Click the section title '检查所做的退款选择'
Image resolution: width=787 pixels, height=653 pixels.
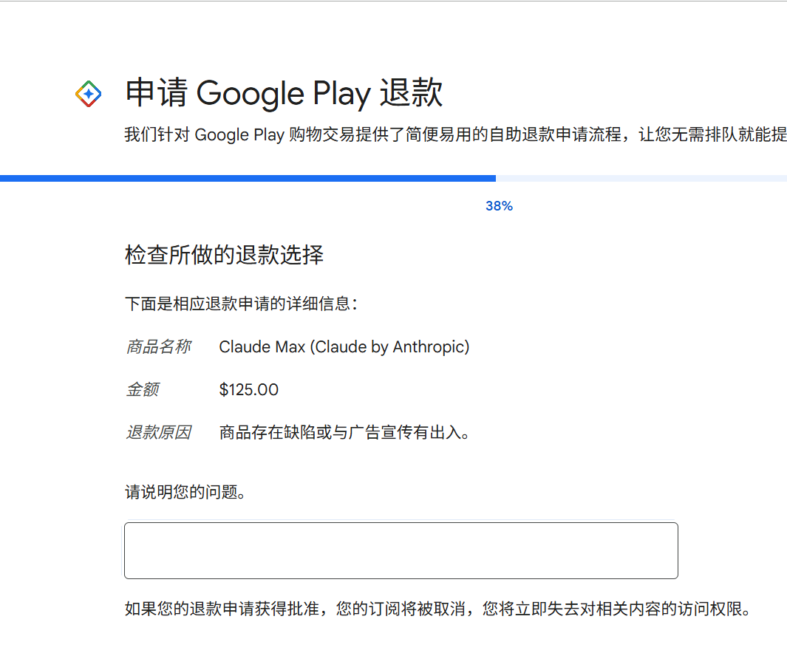tap(225, 255)
